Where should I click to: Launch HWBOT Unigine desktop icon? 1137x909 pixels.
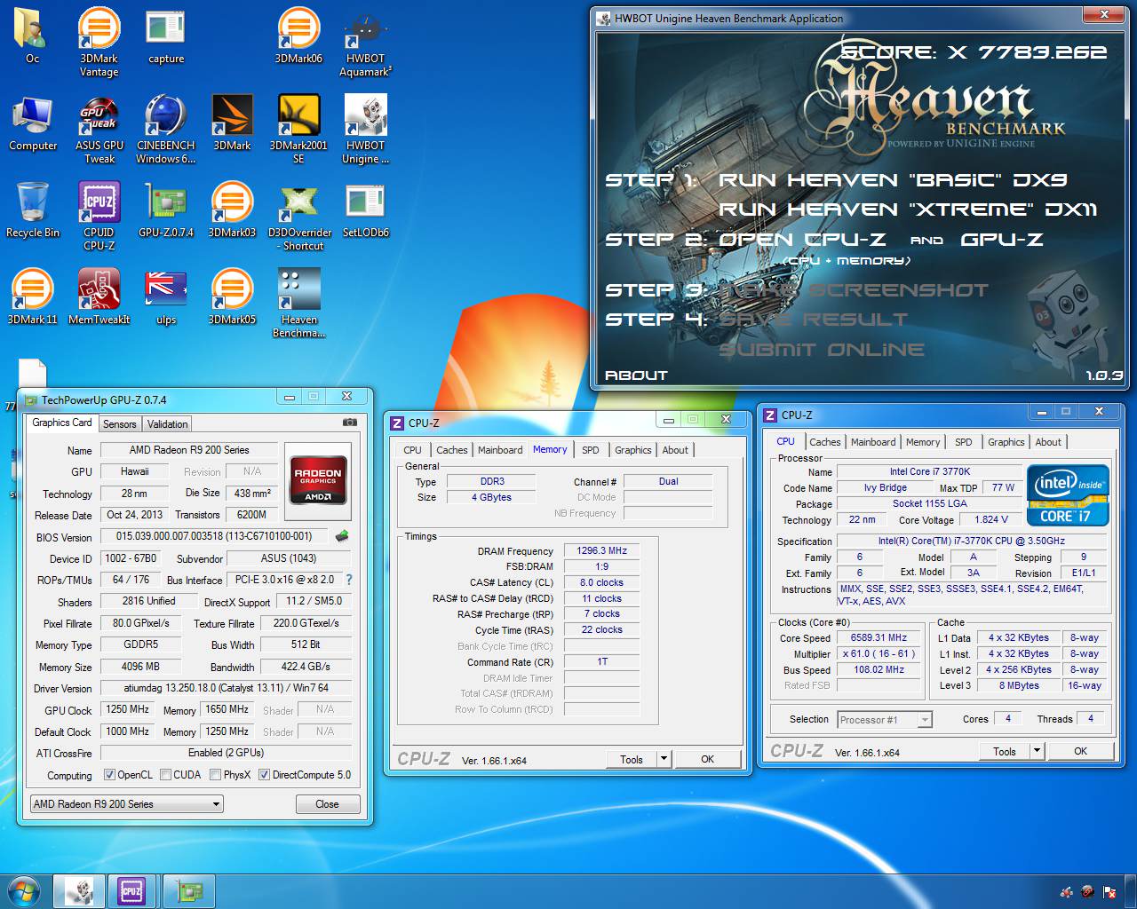(365, 129)
